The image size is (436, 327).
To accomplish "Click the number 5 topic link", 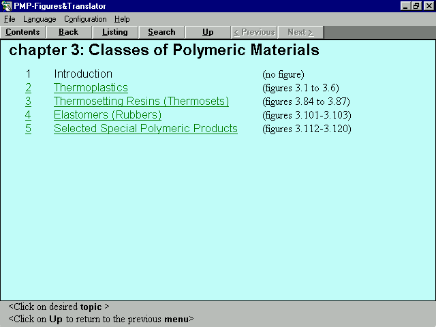I will 29,129.
